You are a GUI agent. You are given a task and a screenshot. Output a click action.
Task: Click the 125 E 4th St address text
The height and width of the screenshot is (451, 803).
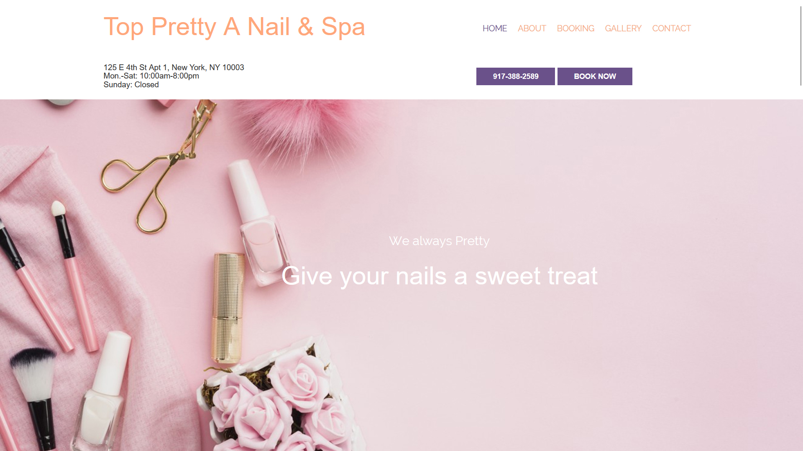174,68
